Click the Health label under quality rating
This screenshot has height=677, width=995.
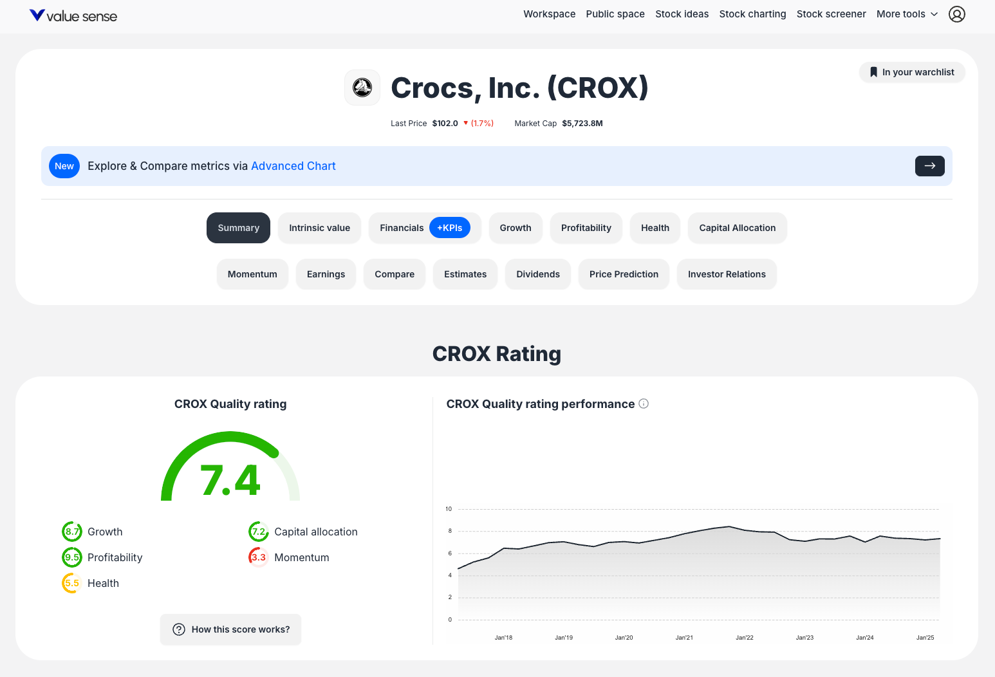click(x=103, y=583)
